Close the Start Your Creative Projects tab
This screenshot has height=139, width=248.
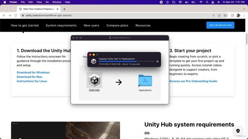click(x=58, y=9)
